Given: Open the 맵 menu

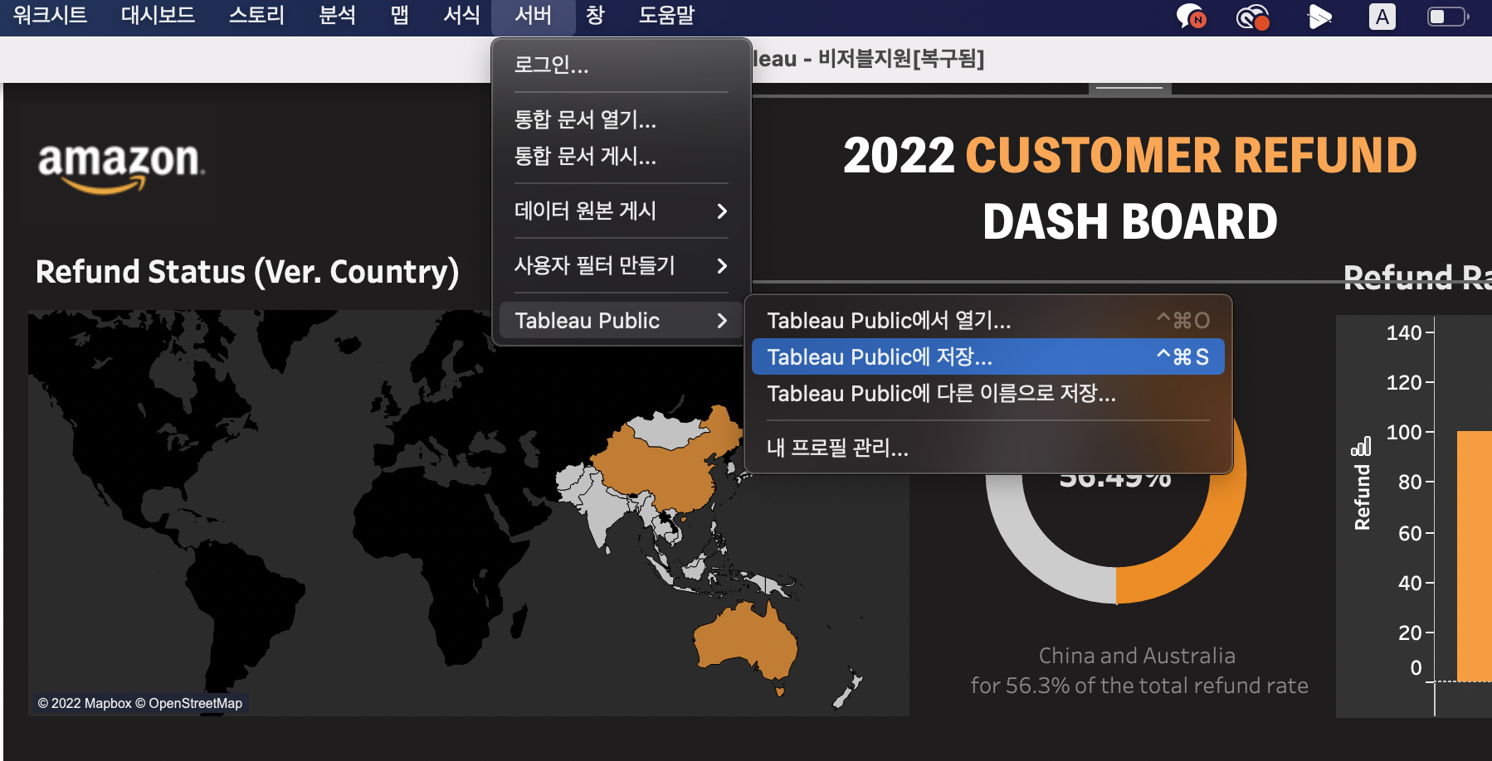Looking at the screenshot, I should click(x=399, y=15).
